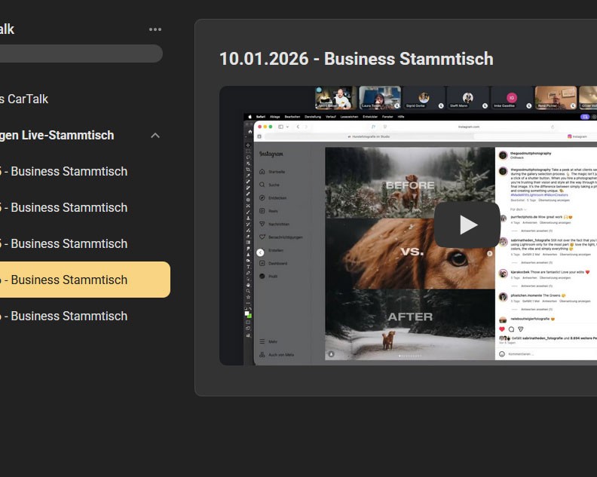
Task: Click the Live-Stammtisch section heading
Action: [57, 135]
